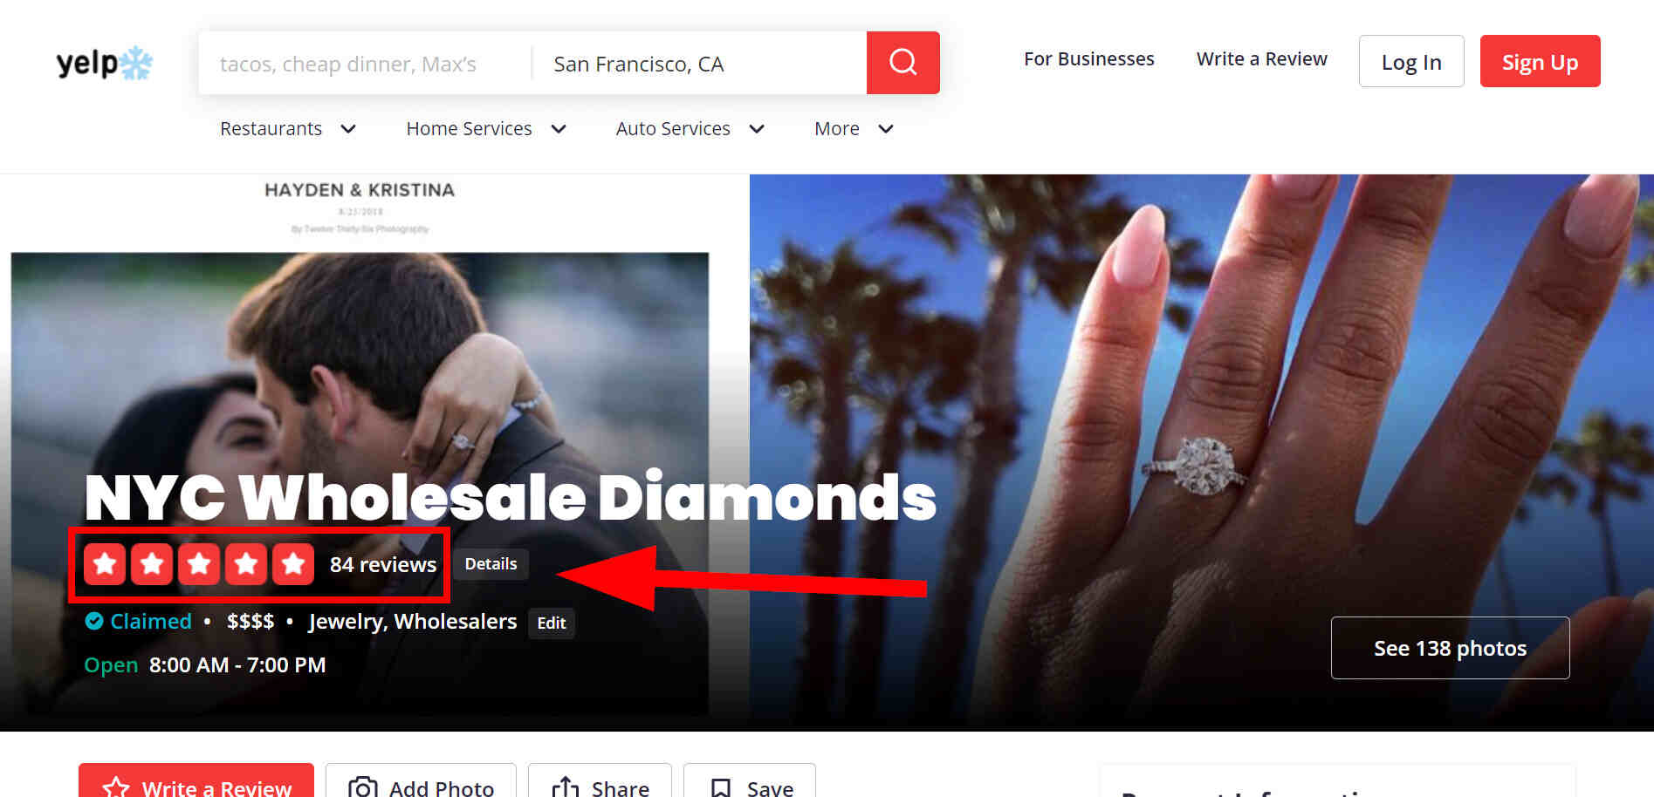This screenshot has width=1654, height=797.
Task: Focus the tacos, cheap dinner search field
Action: 365,64
